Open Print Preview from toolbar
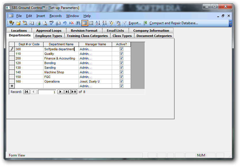 [x=45, y=23]
